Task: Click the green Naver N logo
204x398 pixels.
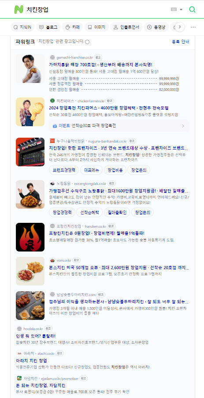Action: (19, 9)
